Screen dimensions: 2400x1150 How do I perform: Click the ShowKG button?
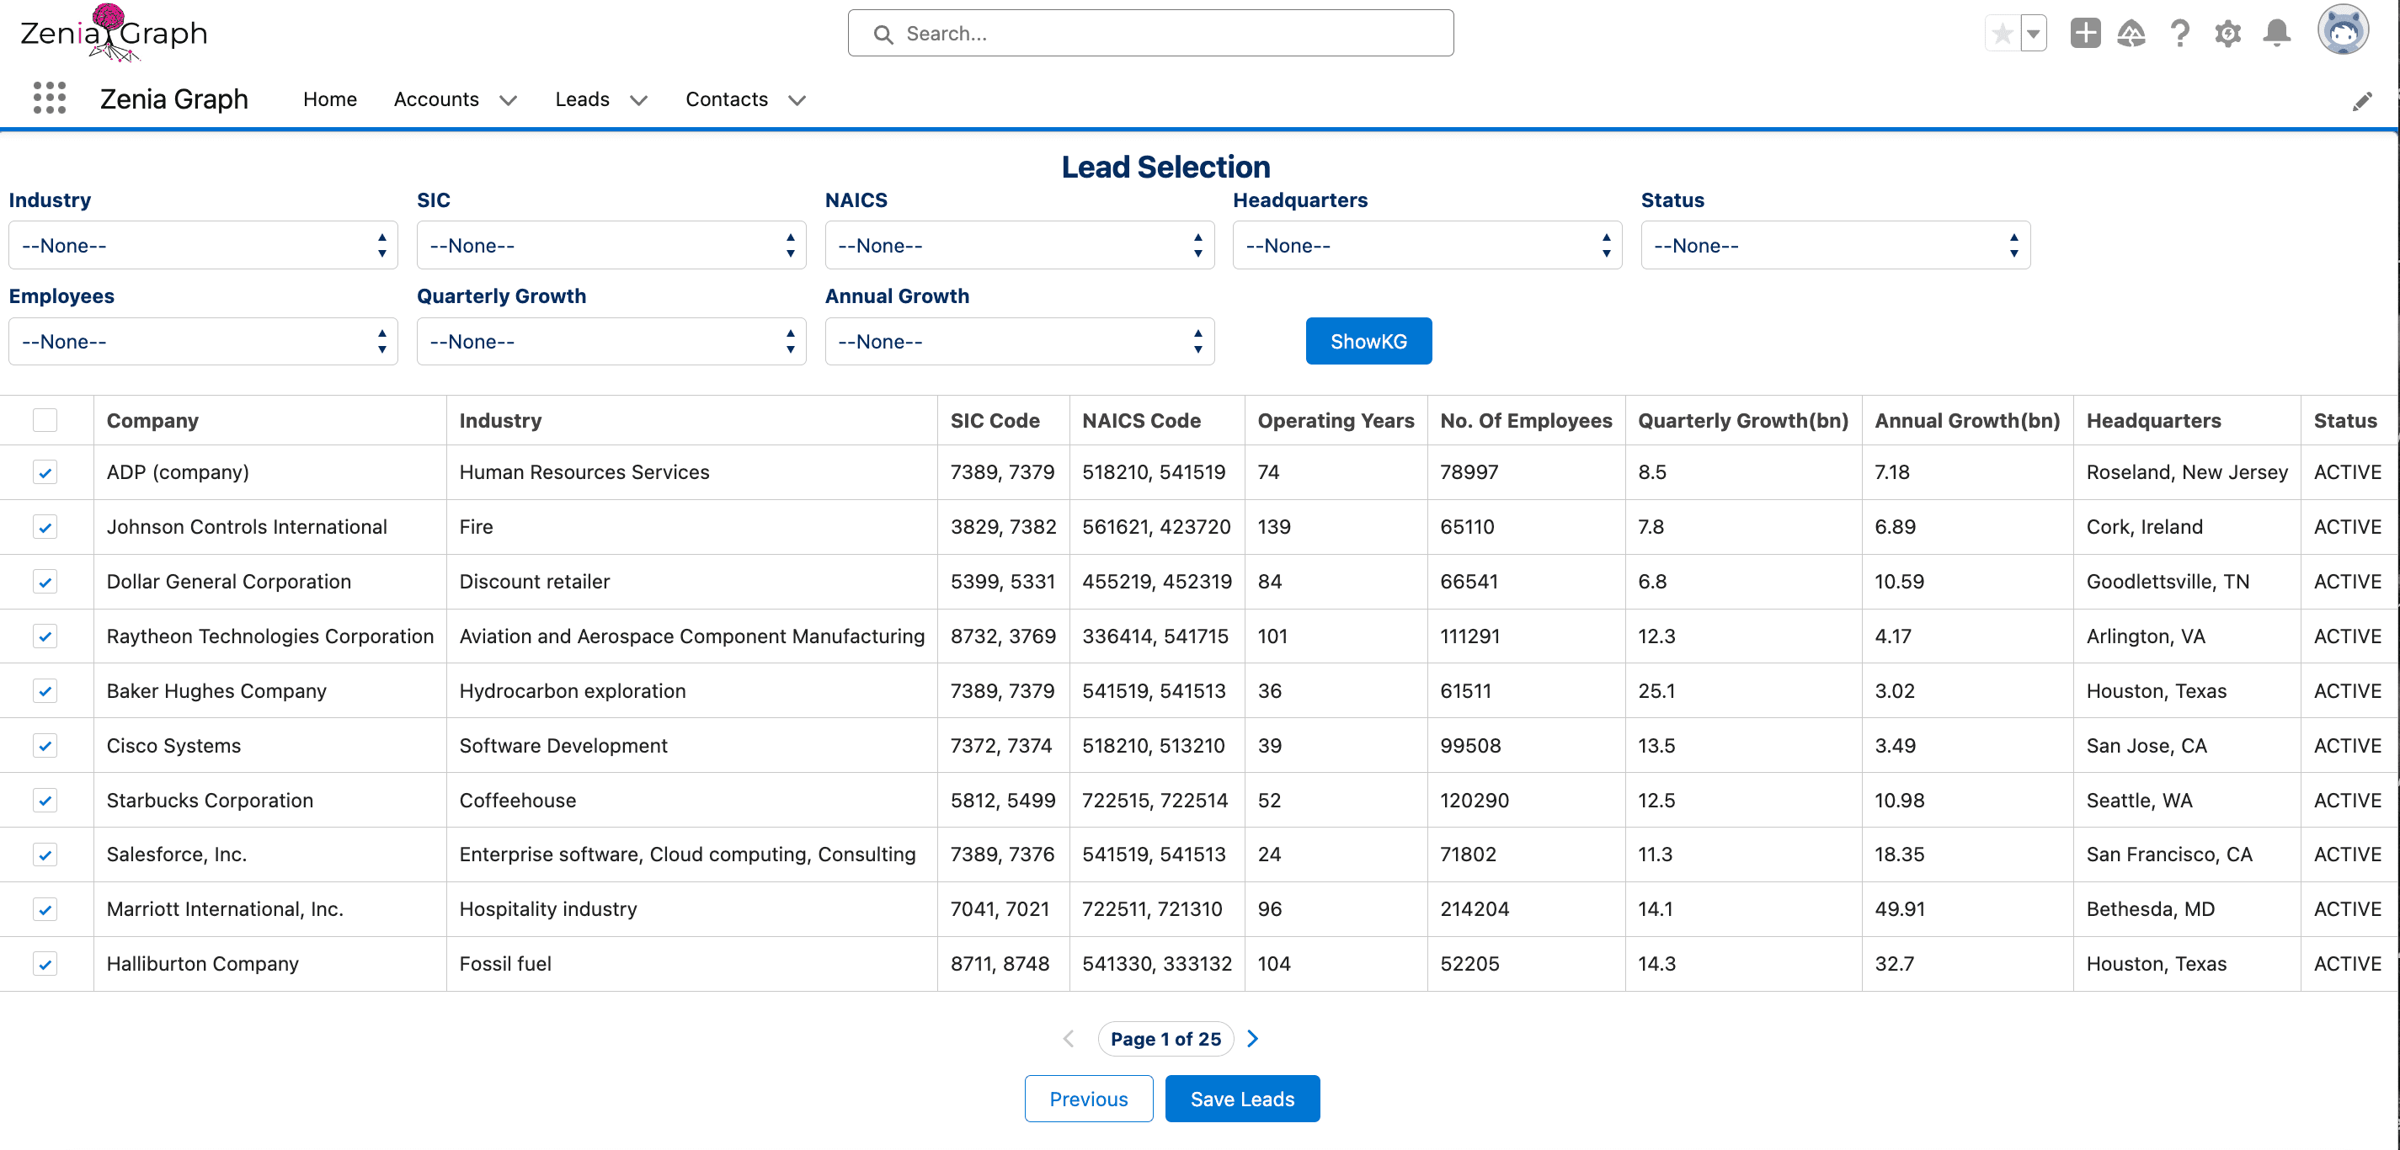coord(1368,342)
